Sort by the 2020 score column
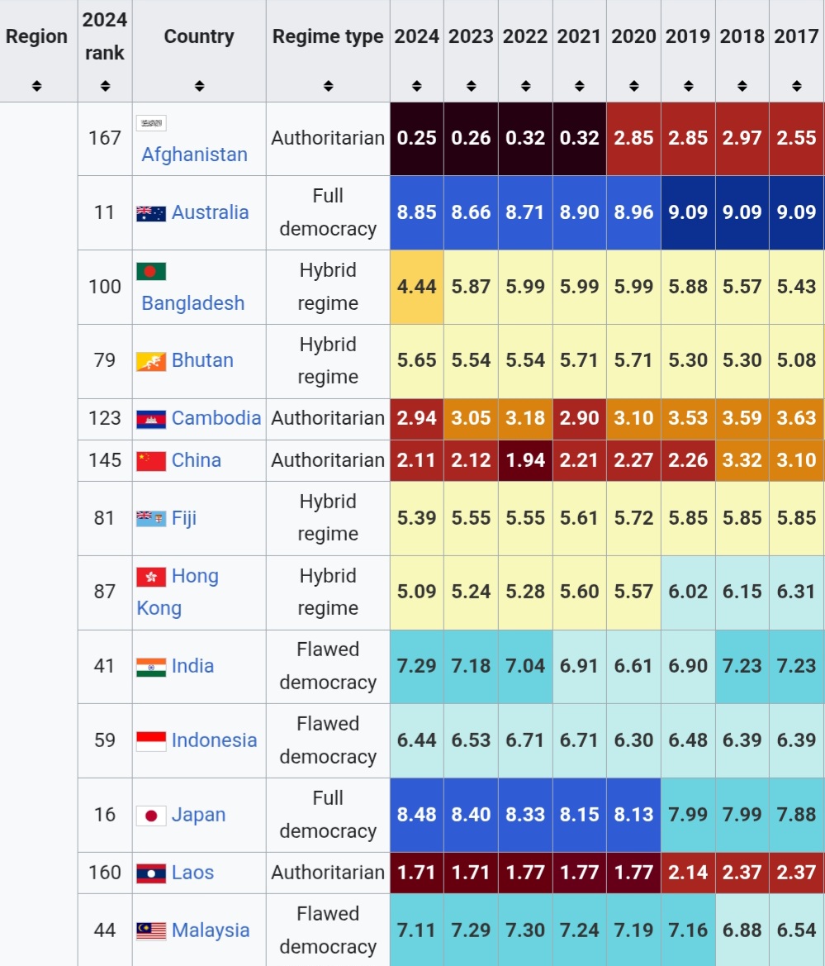This screenshot has width=825, height=966. [633, 86]
